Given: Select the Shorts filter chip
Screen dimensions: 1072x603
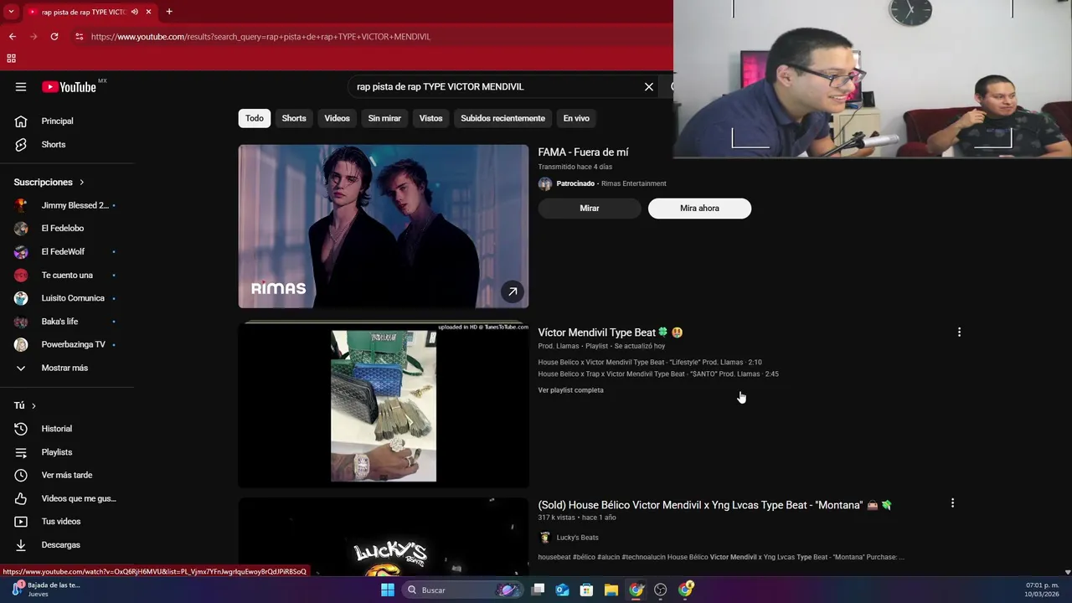Looking at the screenshot, I should click(294, 118).
